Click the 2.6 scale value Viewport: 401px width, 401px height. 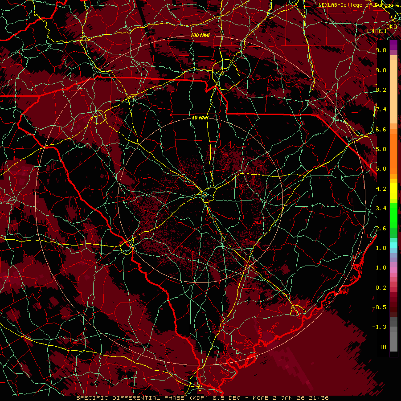pos(381,228)
